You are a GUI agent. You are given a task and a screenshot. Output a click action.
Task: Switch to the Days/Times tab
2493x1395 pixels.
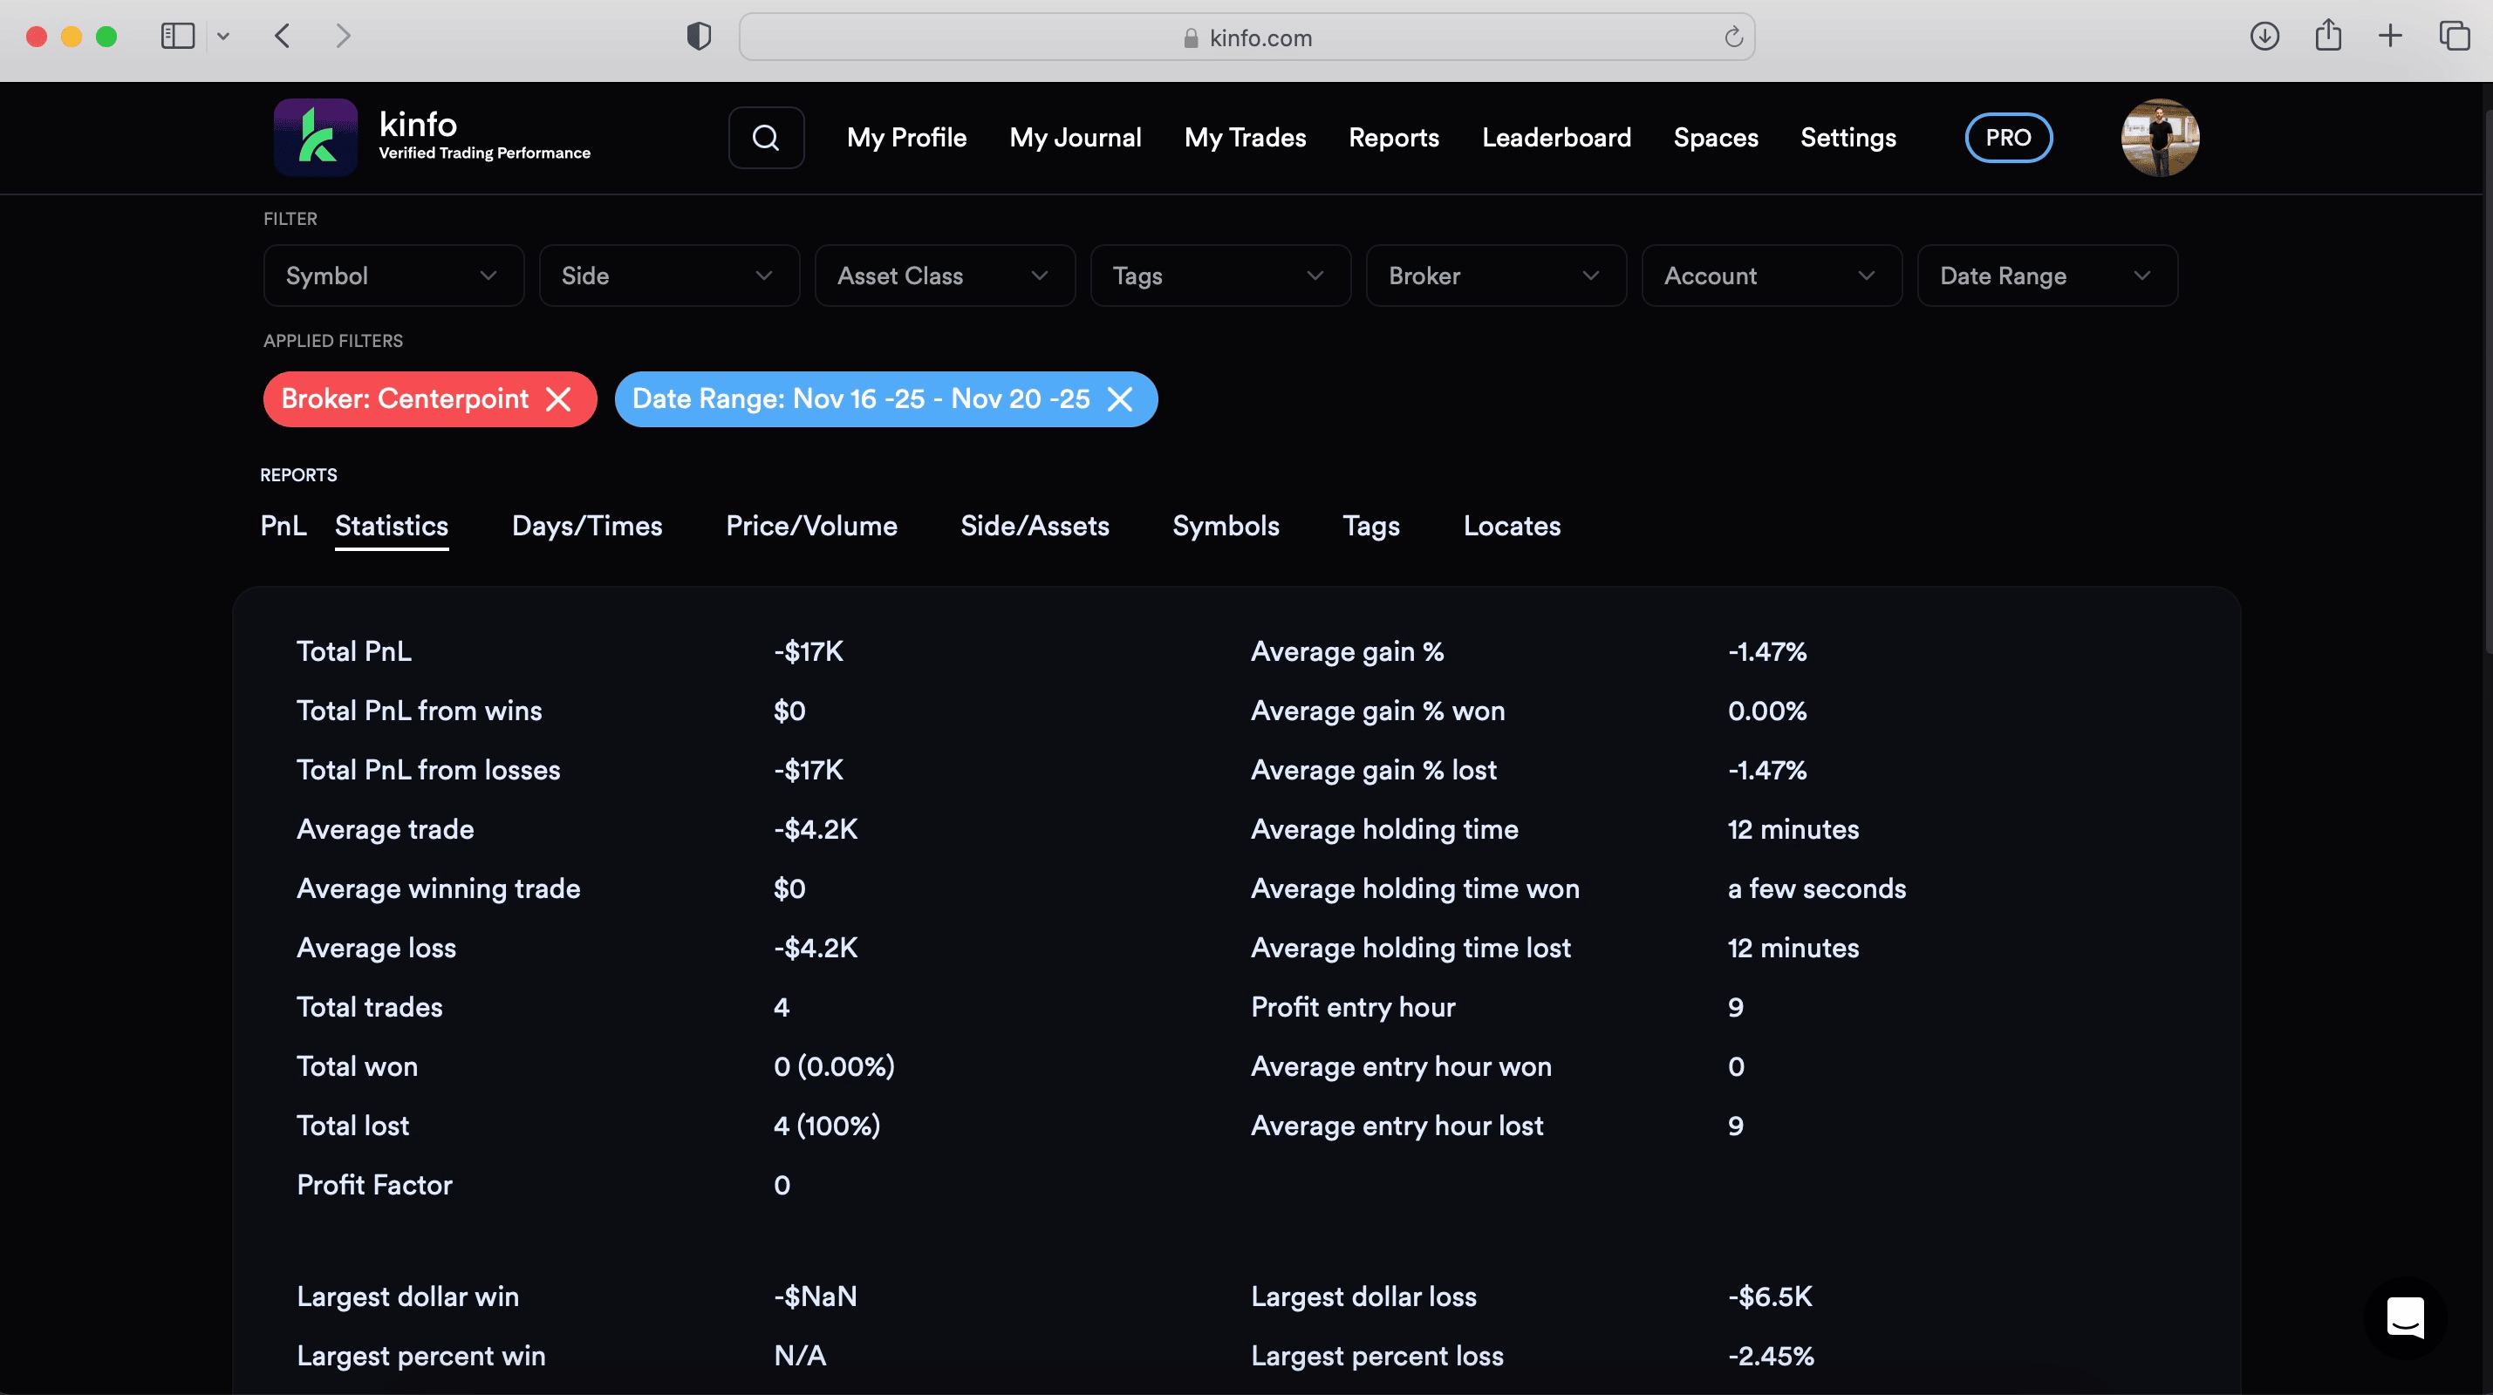(586, 525)
